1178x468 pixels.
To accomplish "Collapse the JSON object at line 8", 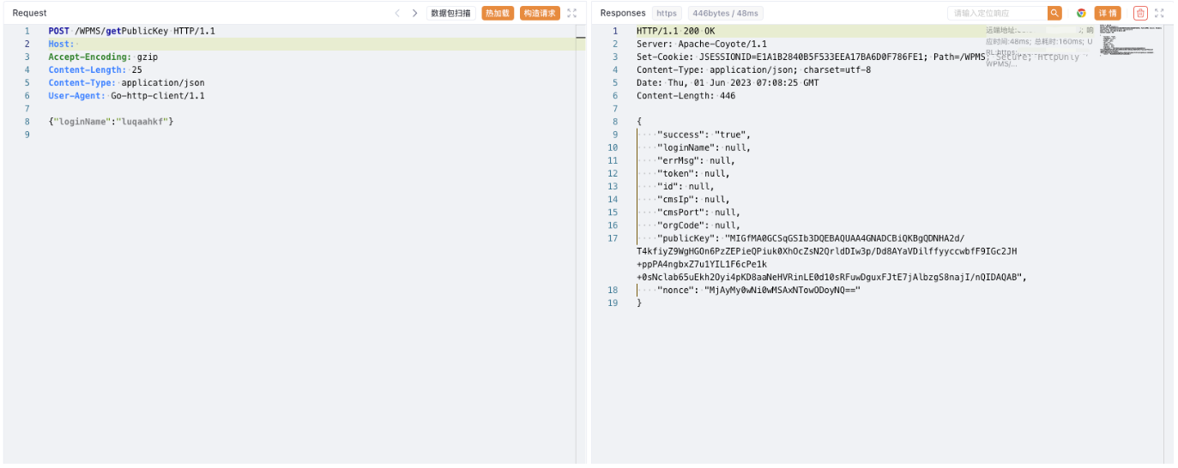I will click(x=629, y=122).
